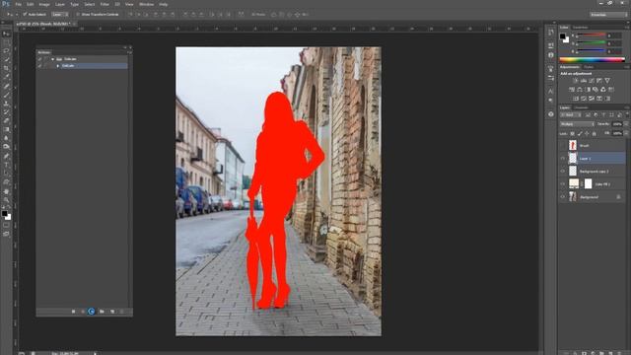Open the Edit menu
The image size is (631, 355).
[x=31, y=4]
